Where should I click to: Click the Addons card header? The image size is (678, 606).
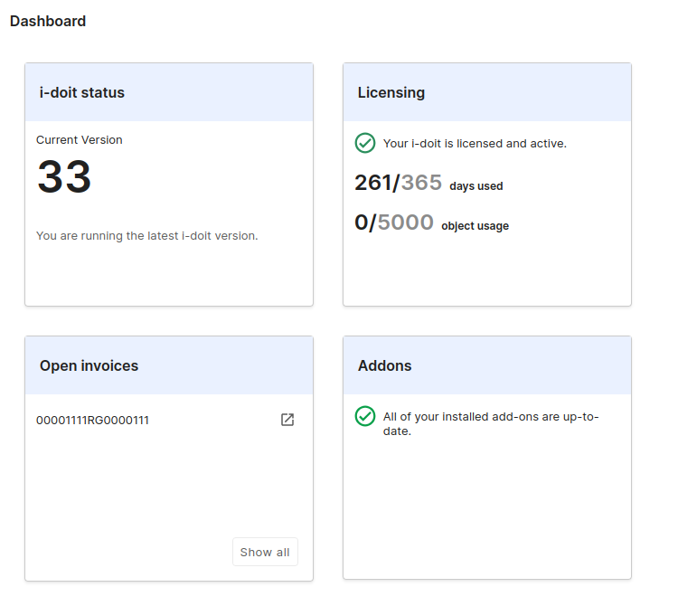click(384, 366)
